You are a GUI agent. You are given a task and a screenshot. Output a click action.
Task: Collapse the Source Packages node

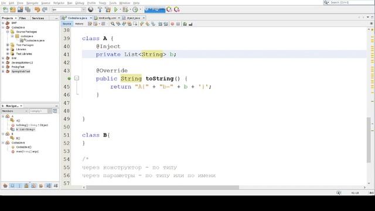pos(8,32)
